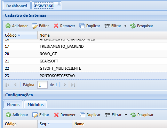The height and width of the screenshot is (128, 167).
Task: Click the Editar pencil icon in Módulos toolbar
Action: [x=35, y=115]
